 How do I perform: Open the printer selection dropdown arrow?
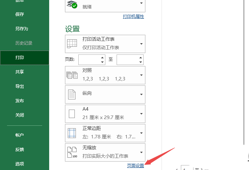141,3
